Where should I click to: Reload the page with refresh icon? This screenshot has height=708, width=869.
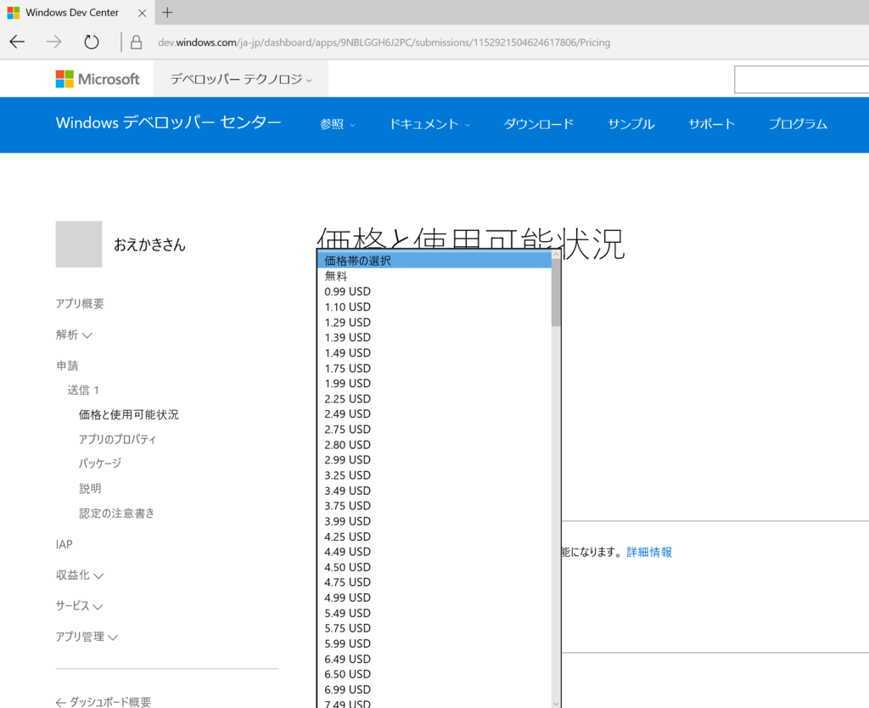92,42
